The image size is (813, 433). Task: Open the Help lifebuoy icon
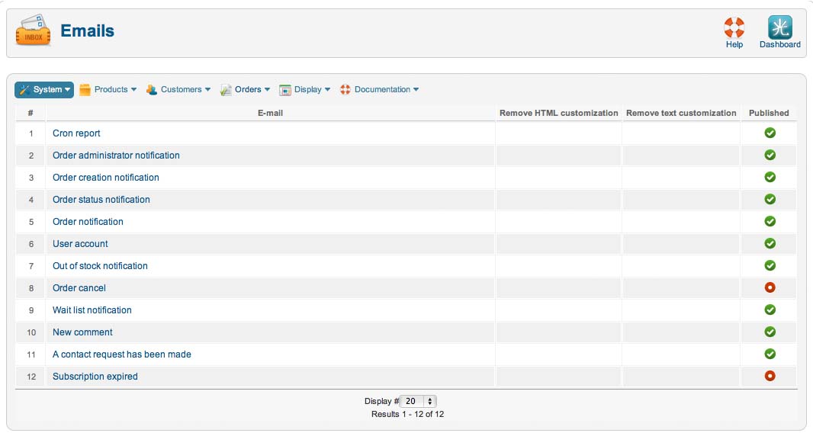tap(734, 27)
